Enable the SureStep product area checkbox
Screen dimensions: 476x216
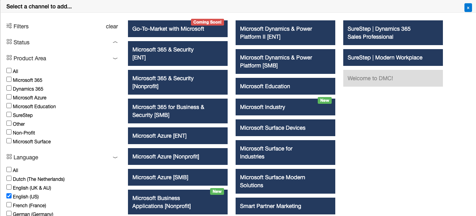9,115
